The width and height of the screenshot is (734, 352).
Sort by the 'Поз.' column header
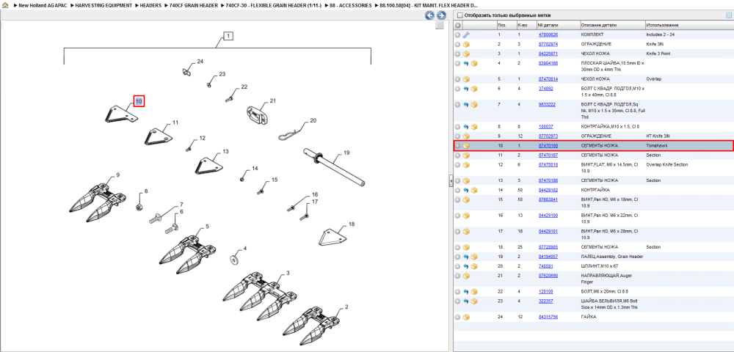coord(506,25)
